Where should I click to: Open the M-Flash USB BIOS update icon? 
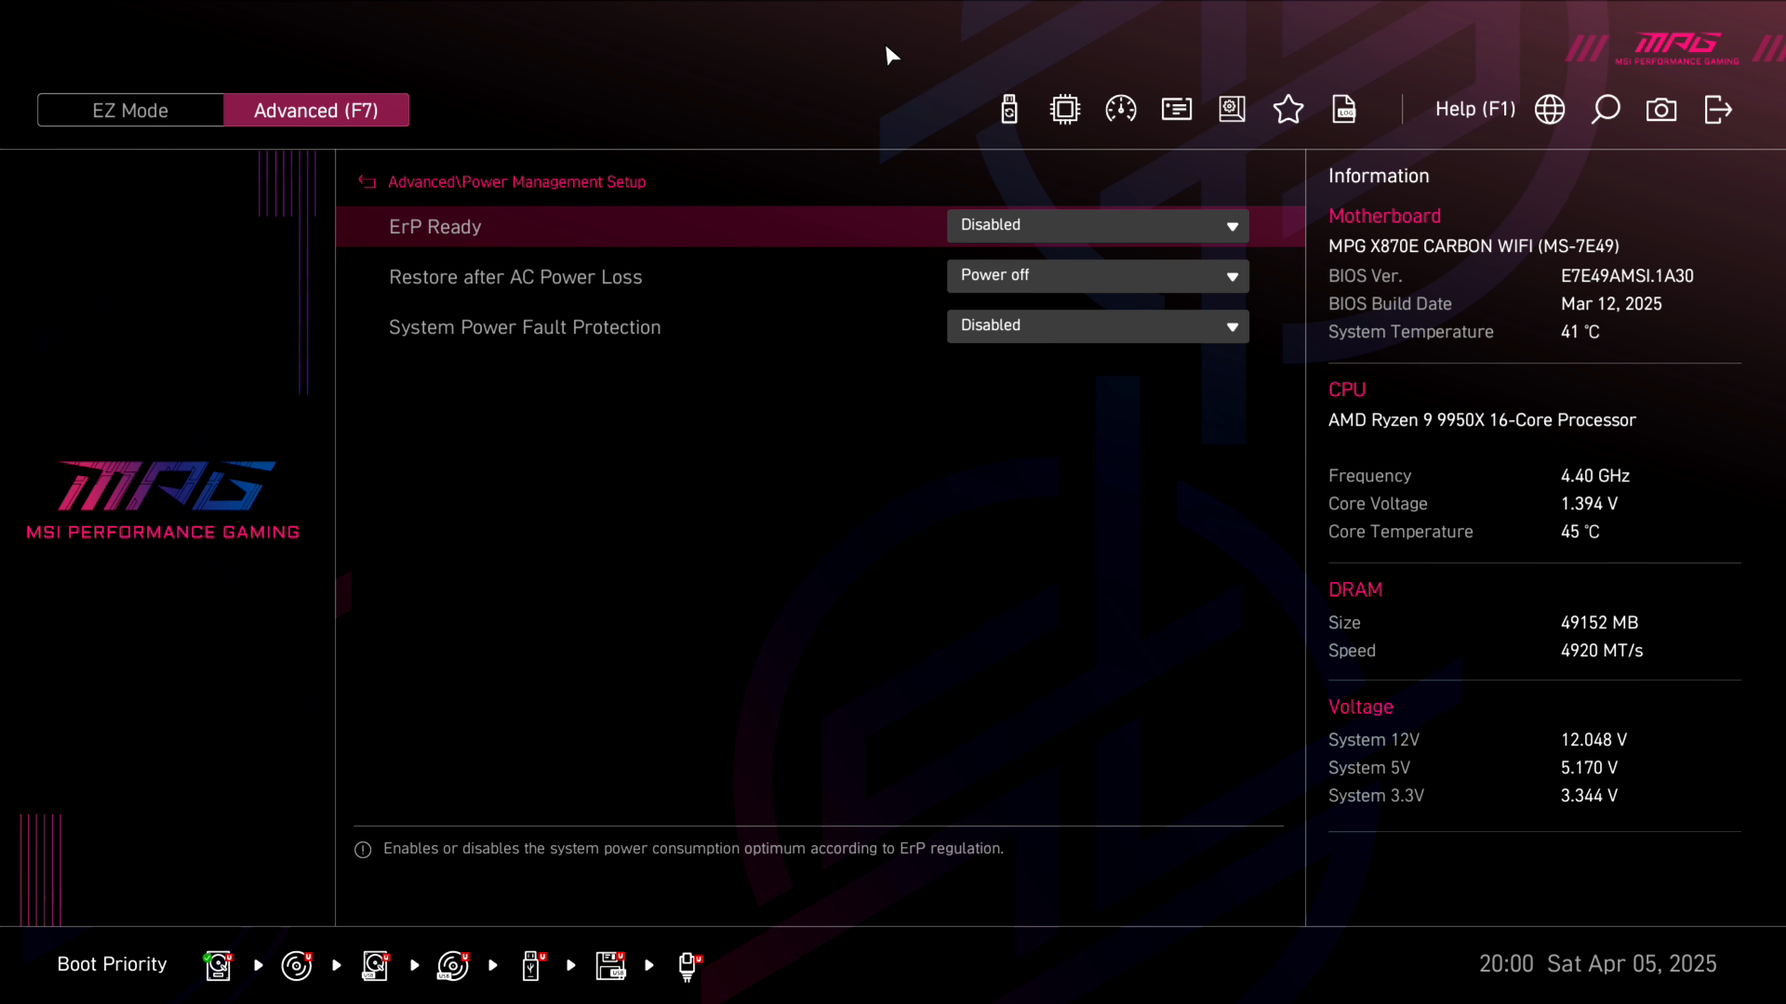point(1009,110)
